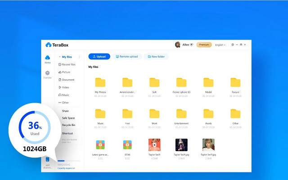Click the Capacity expansion link
The width and height of the screenshot is (288, 180).
(x=66, y=168)
